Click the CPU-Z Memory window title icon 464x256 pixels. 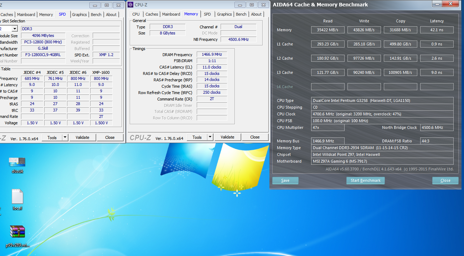130,5
